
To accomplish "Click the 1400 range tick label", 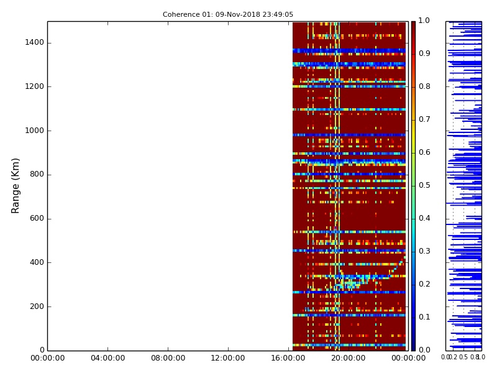I will tap(35, 42).
